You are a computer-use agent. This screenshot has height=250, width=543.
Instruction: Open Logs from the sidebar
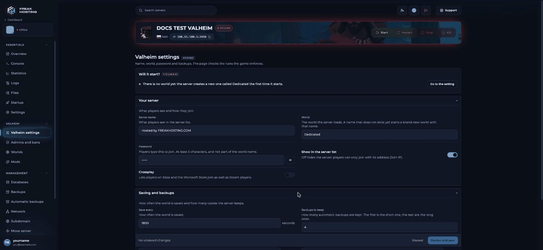point(27,83)
